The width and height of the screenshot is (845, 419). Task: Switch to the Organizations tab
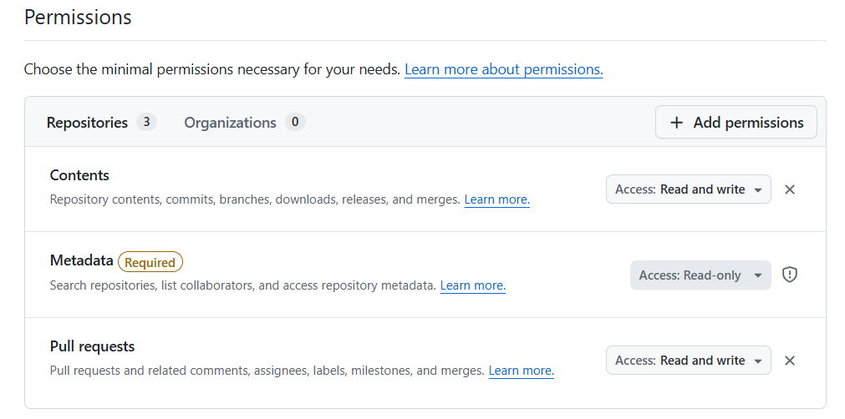230,123
